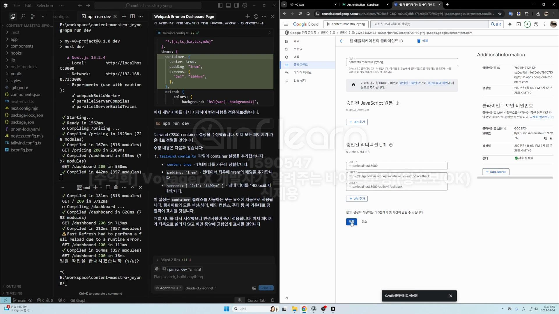Expand the components folder

click(x=22, y=46)
